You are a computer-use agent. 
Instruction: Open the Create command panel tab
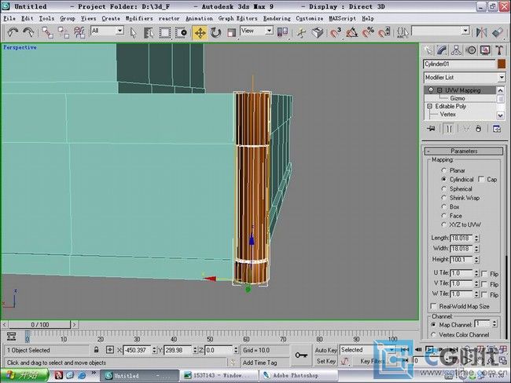tap(428, 50)
